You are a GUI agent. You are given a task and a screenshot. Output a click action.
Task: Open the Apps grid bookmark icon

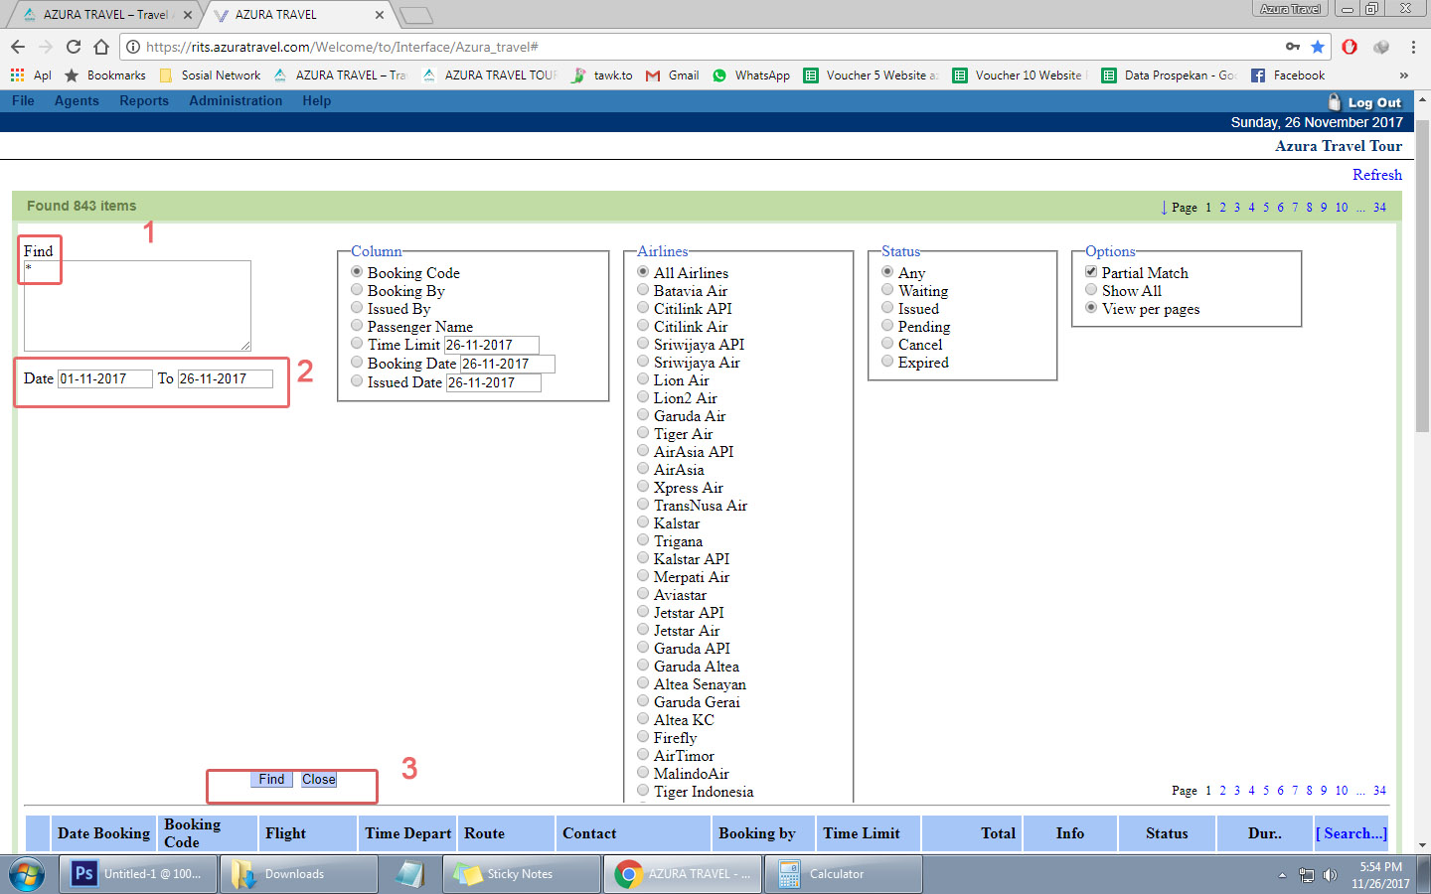(17, 74)
